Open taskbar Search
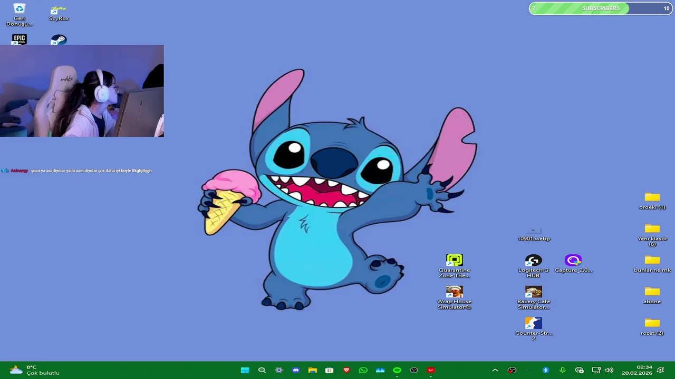Screen dimensions: 675x379 [x=262, y=370]
